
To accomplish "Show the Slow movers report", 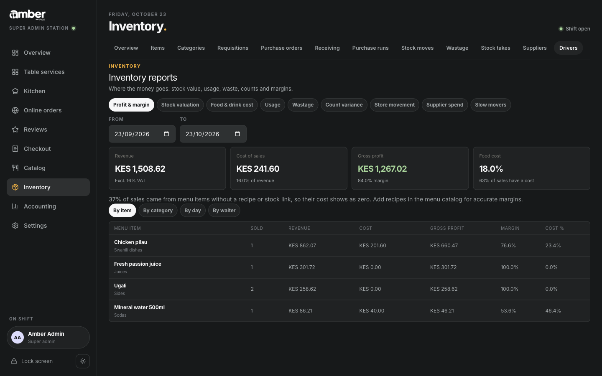I will (x=490, y=105).
